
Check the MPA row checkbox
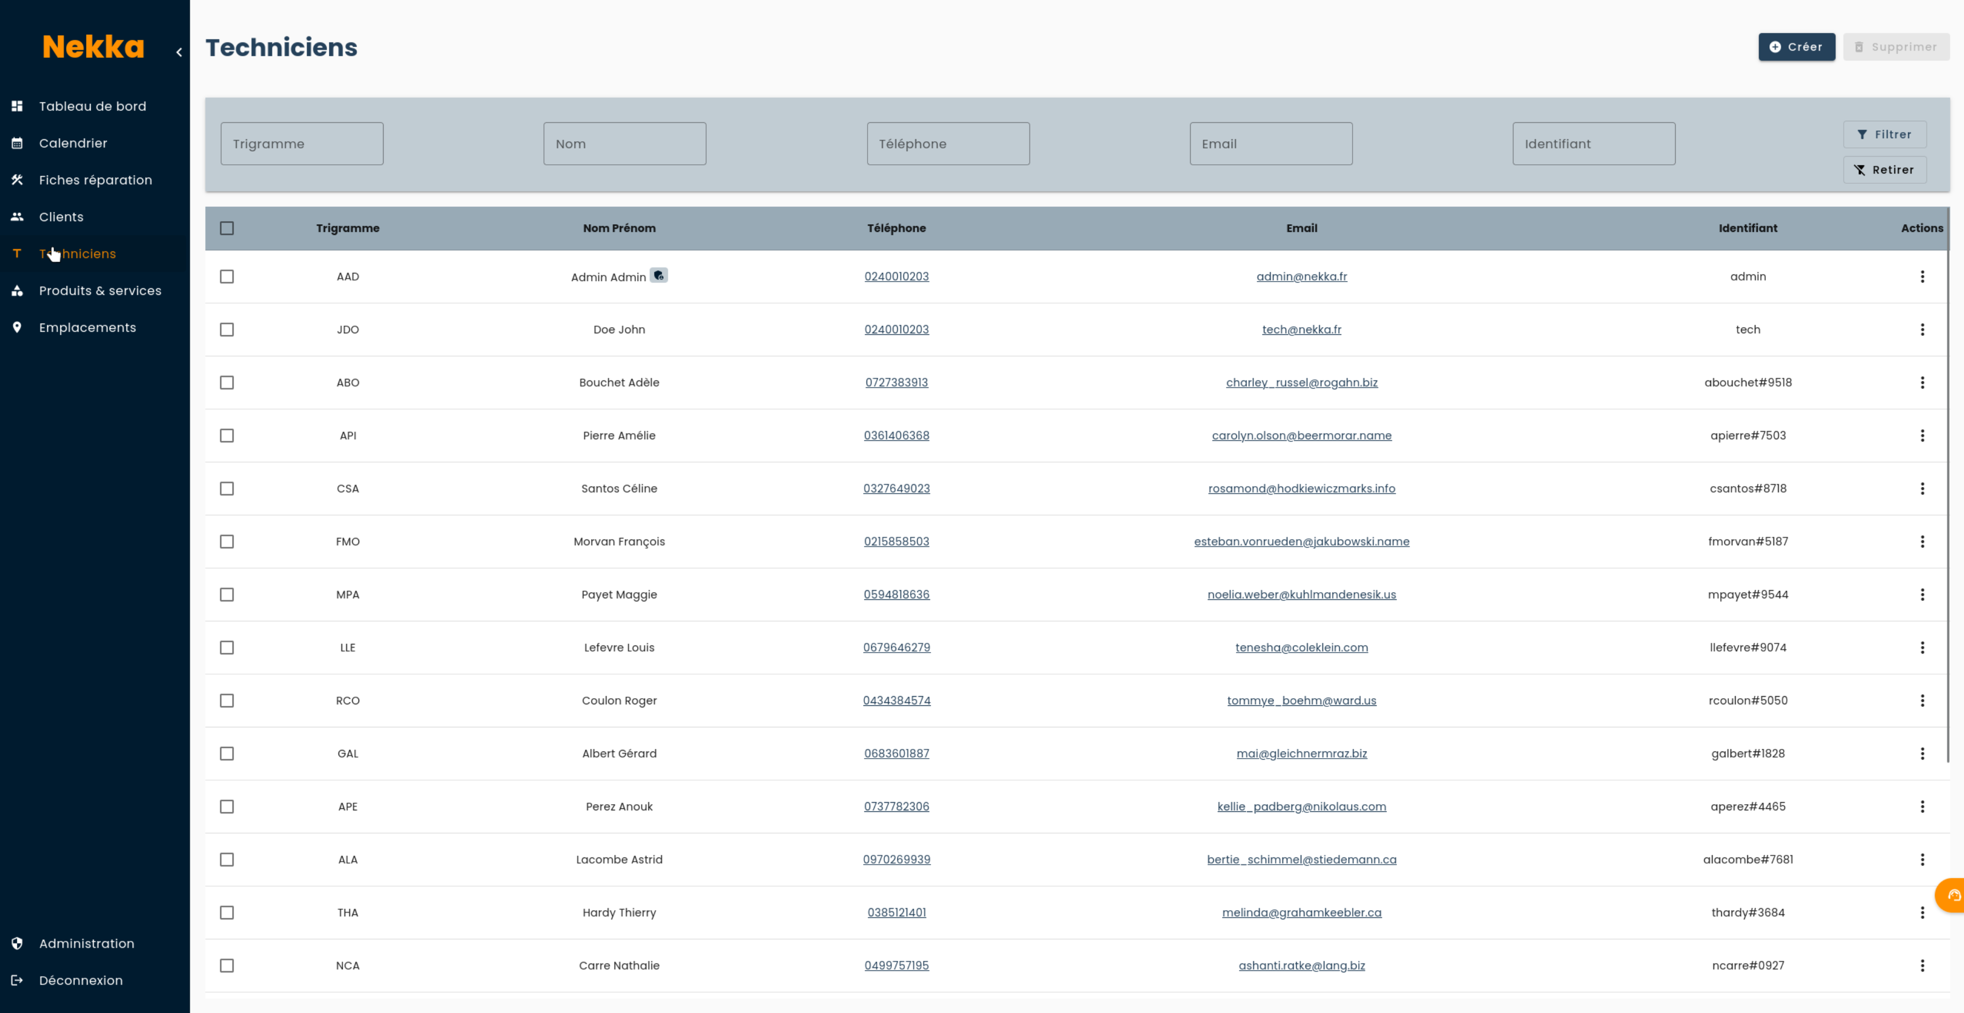[226, 594]
